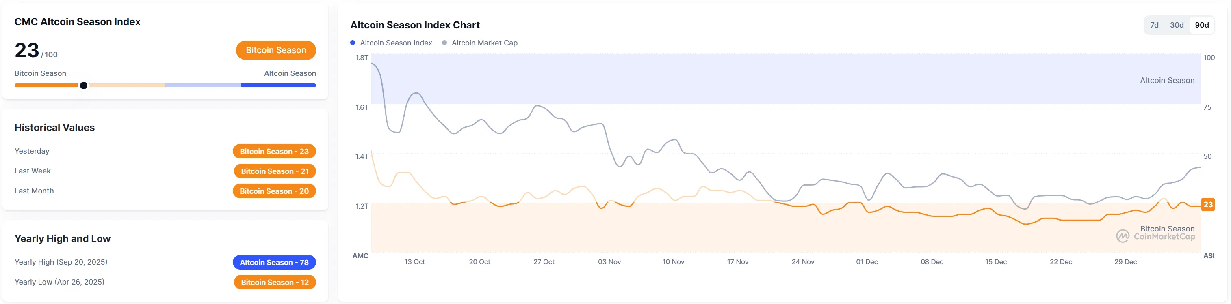Click the Bitcoin Season zone label in chart
1231x304 pixels.
(1167, 229)
